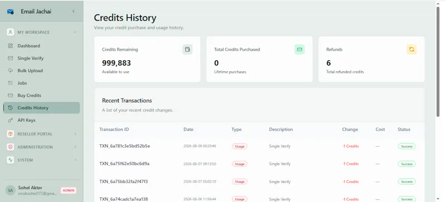The height and width of the screenshot is (202, 445).
Task: Click the Jobs list icon
Action: [x=11, y=83]
